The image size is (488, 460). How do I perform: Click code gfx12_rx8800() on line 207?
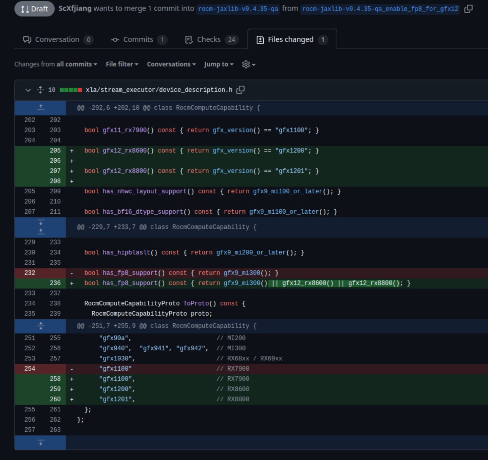pos(128,171)
